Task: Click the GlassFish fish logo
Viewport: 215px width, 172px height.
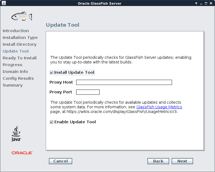Action: pyautogui.click(x=22, y=16)
